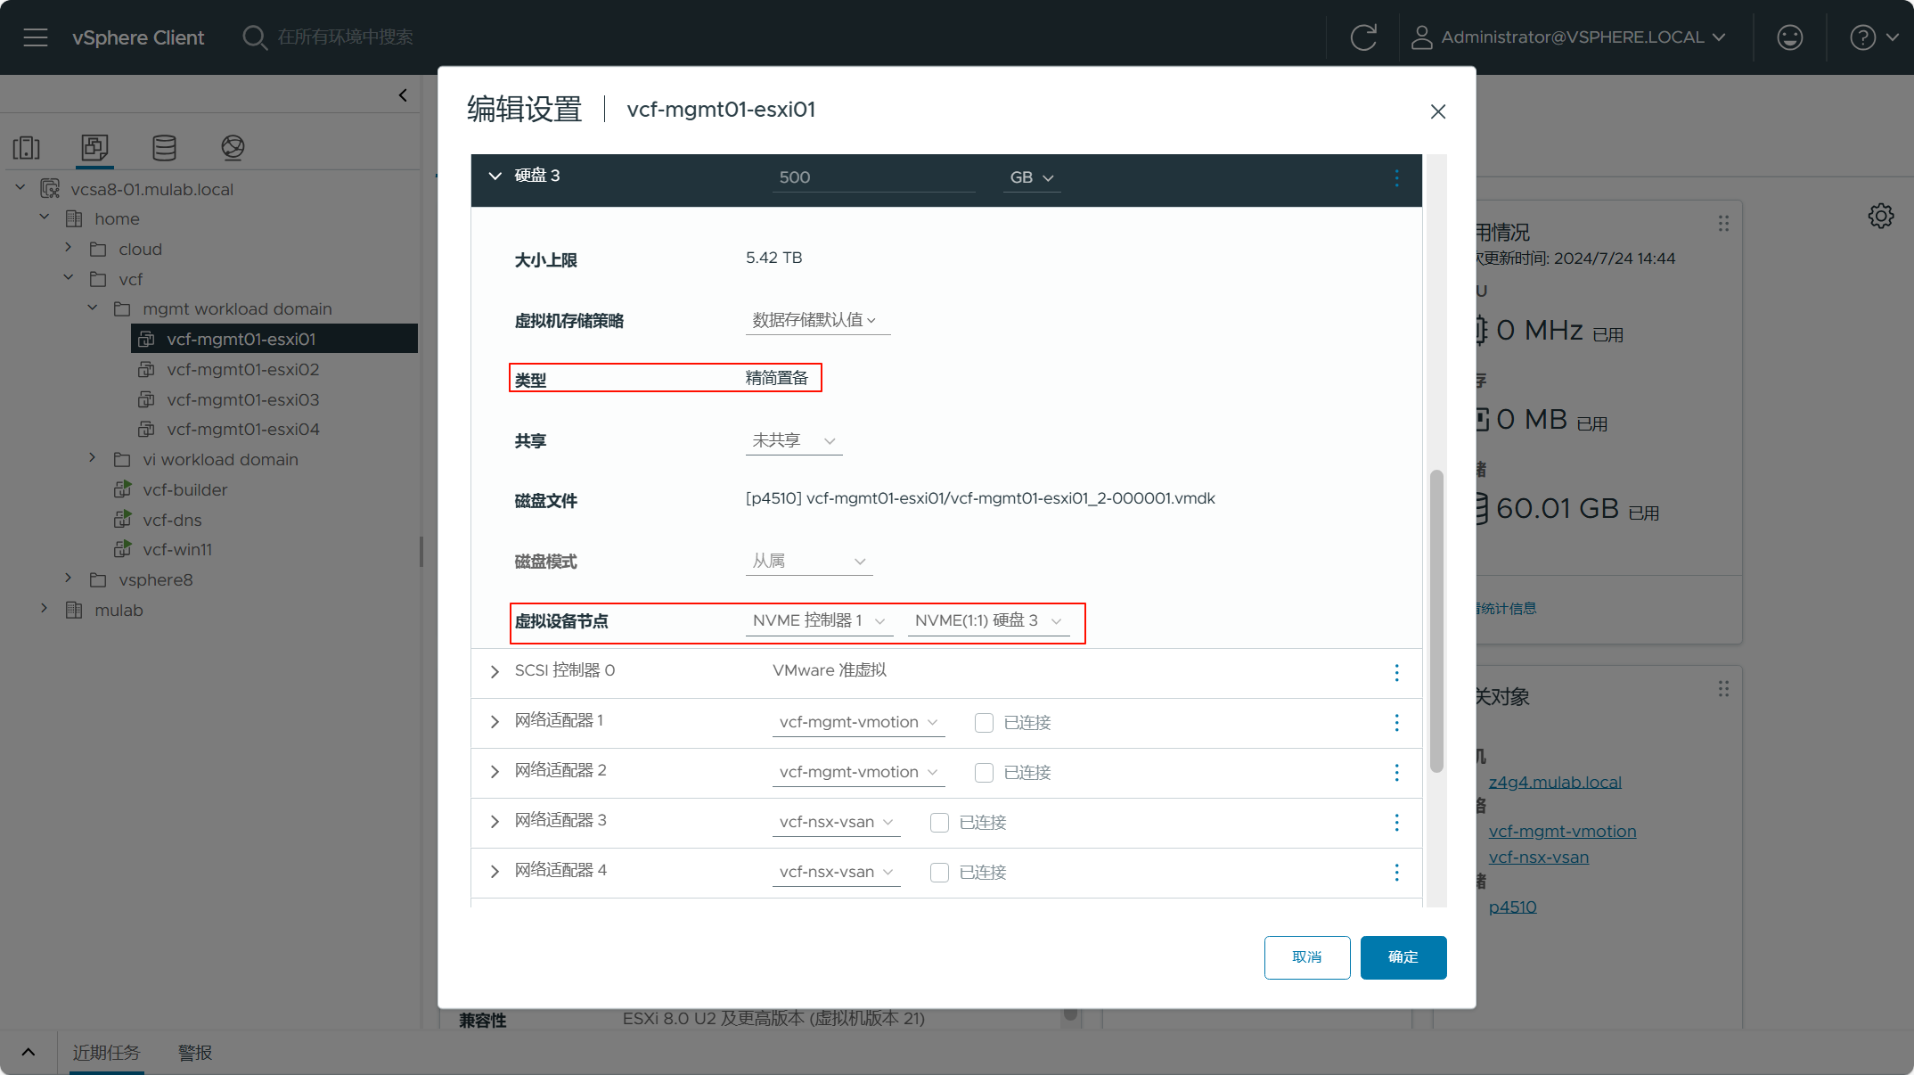Click the vcf-builder VM icon
The width and height of the screenshot is (1914, 1075).
(x=123, y=489)
